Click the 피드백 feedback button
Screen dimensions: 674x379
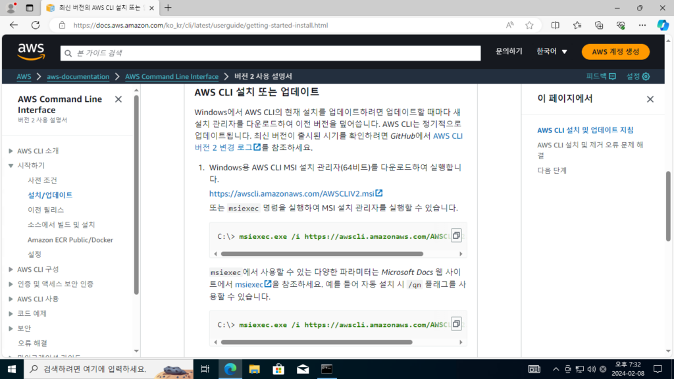601,76
